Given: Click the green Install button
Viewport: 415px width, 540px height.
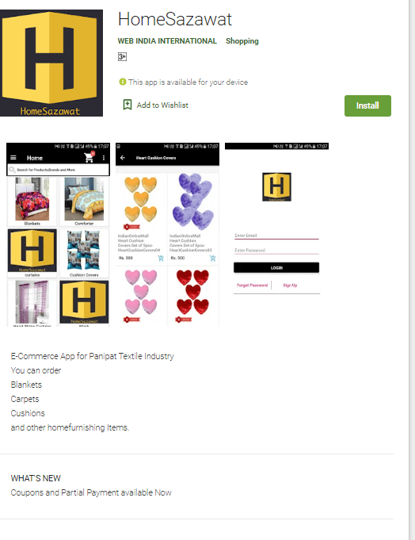Looking at the screenshot, I should pyautogui.click(x=367, y=105).
